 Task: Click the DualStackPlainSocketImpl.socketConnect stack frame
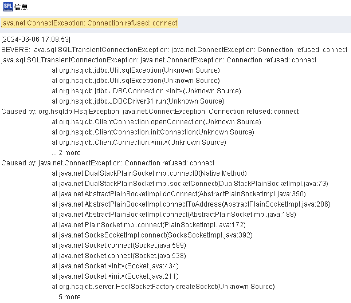point(190,183)
